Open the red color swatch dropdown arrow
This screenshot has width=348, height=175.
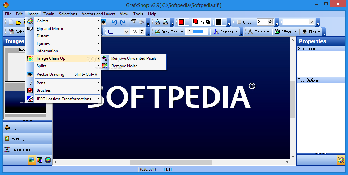(x=187, y=22)
